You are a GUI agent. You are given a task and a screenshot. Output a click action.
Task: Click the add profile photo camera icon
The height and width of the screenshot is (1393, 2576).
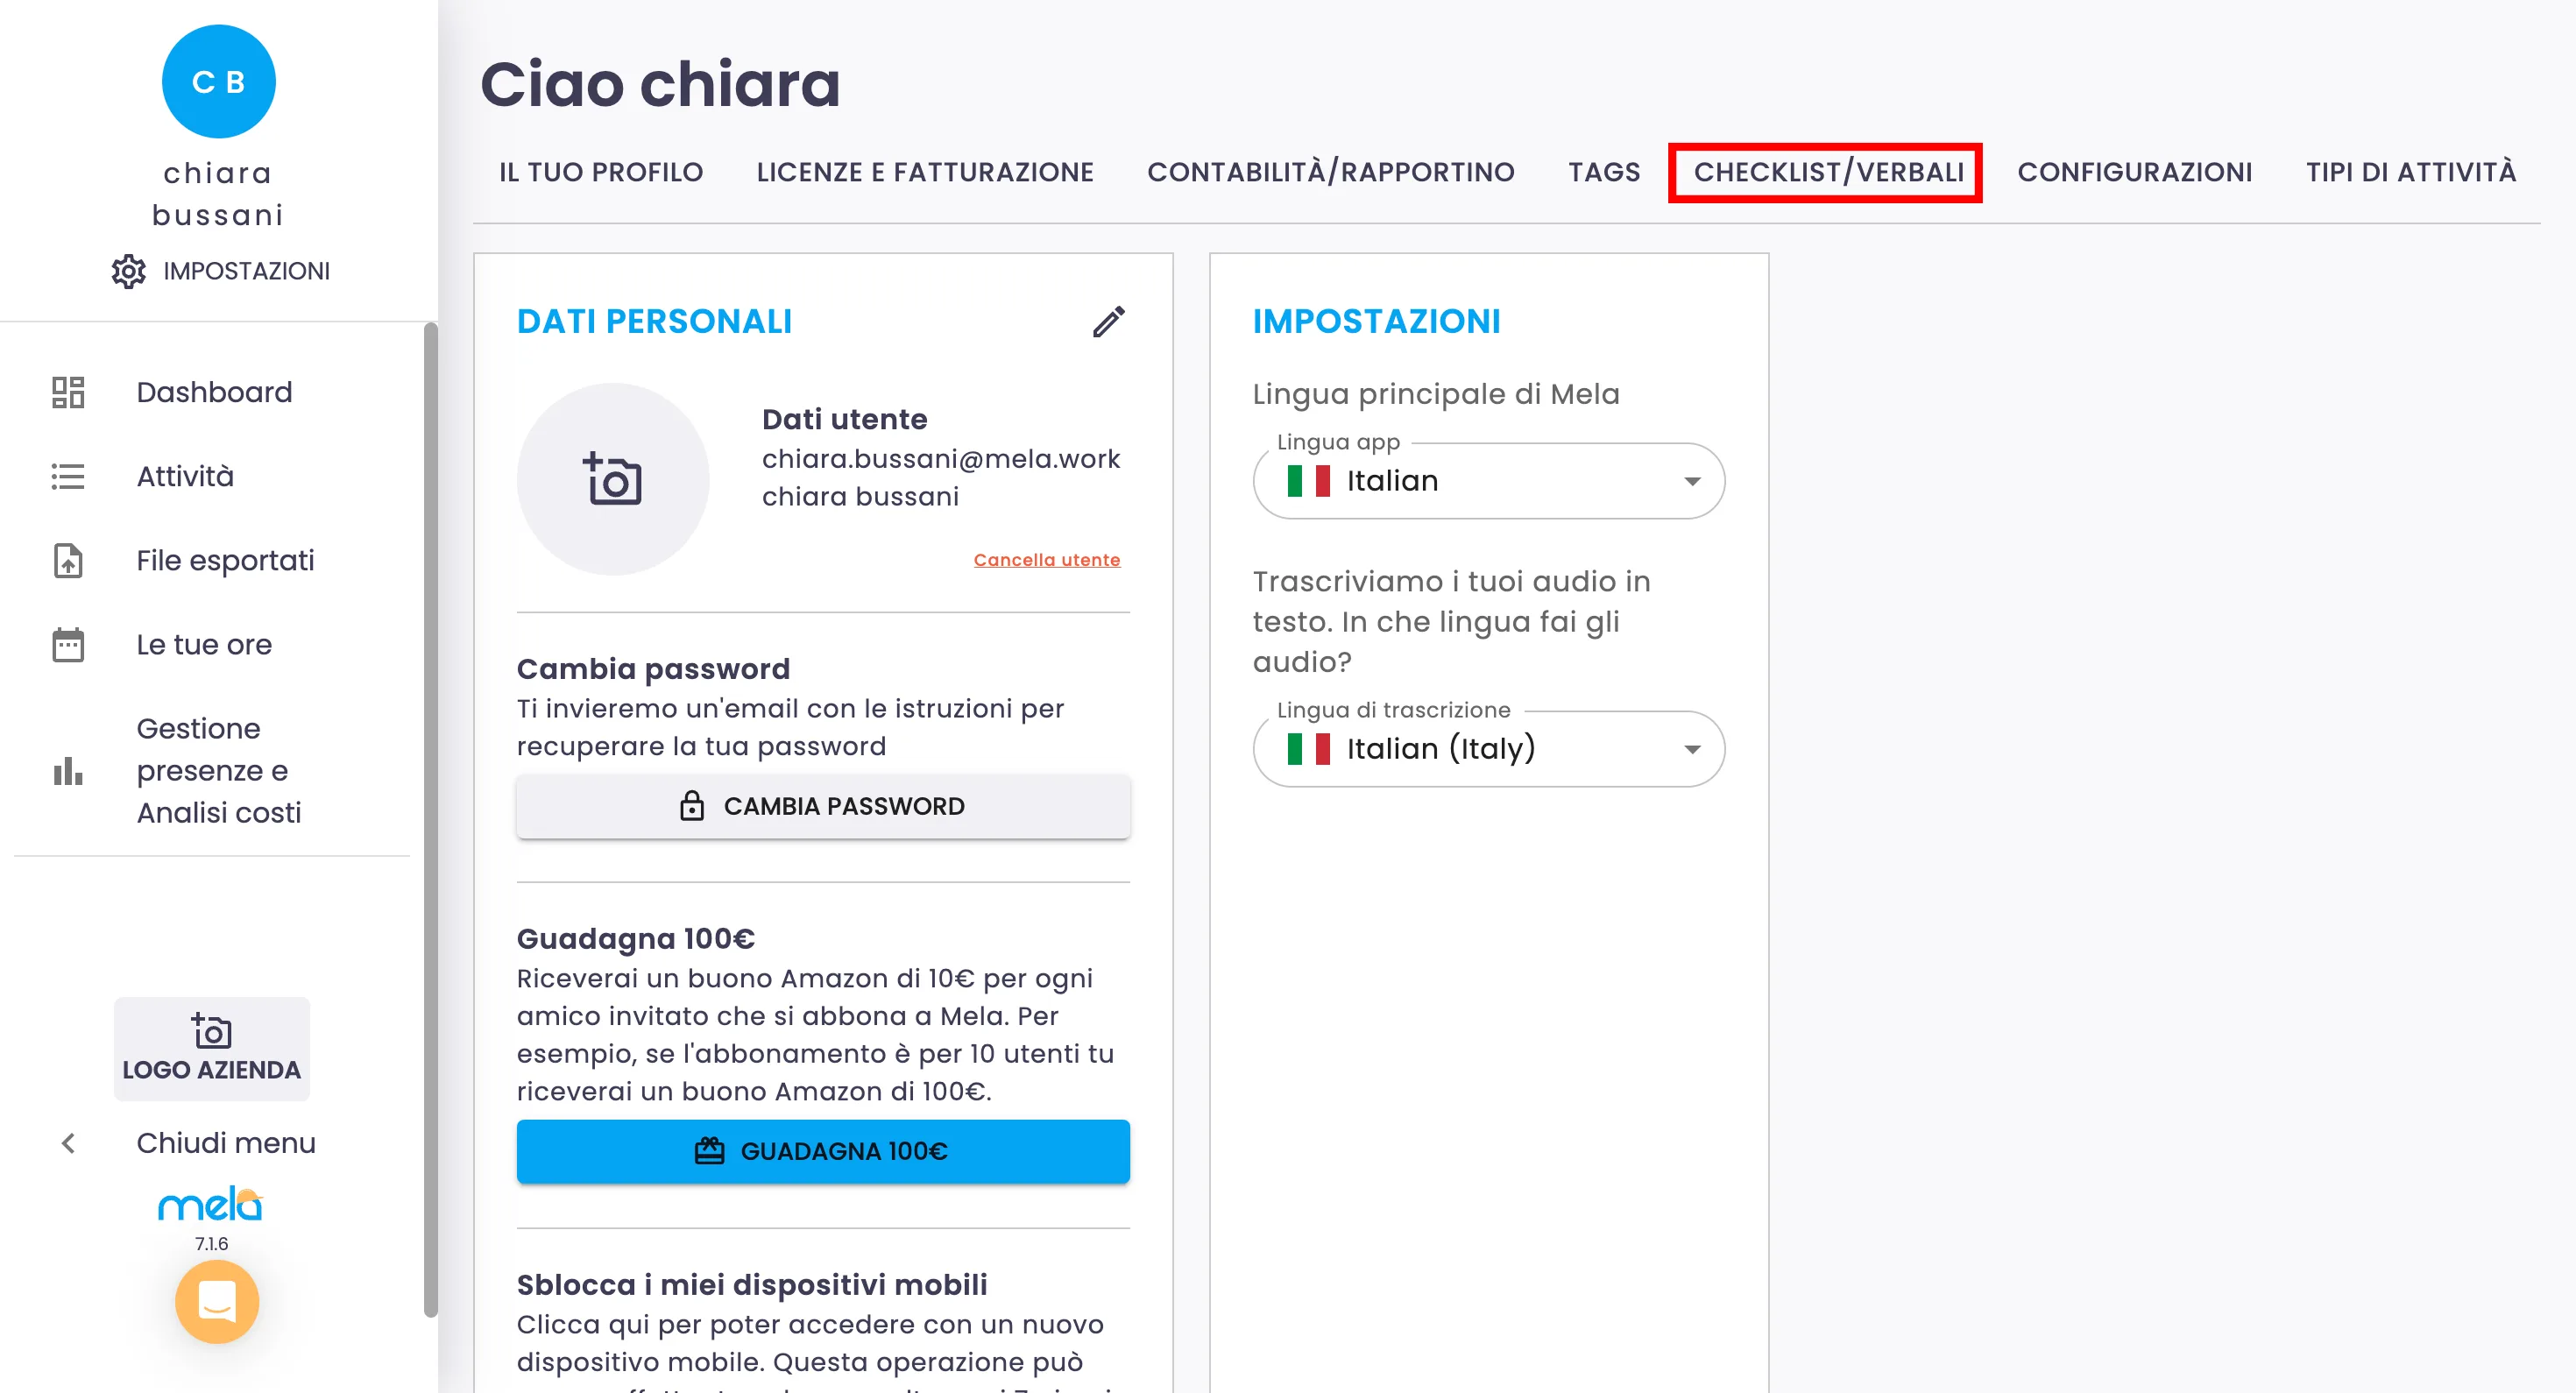coord(612,479)
